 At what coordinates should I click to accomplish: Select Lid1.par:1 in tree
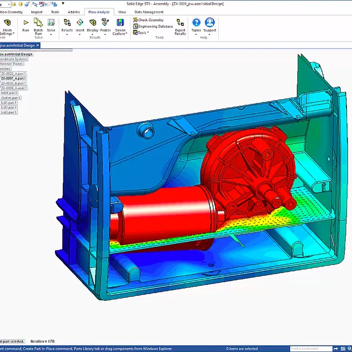tap(9, 103)
